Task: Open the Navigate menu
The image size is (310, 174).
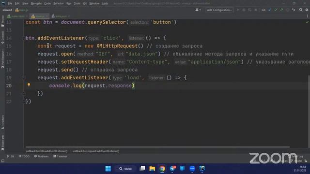Action: pyautogui.click(x=36, y=3)
